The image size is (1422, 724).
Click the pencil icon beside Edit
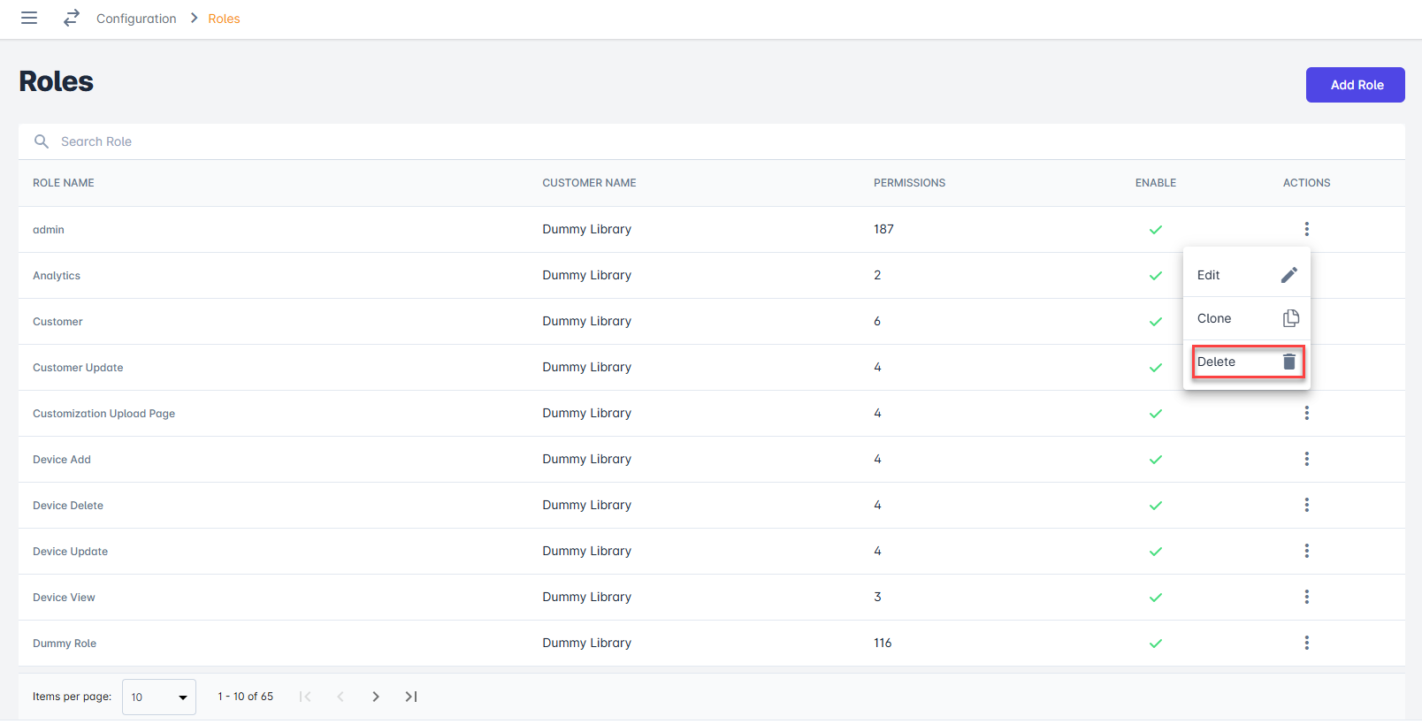click(1289, 275)
